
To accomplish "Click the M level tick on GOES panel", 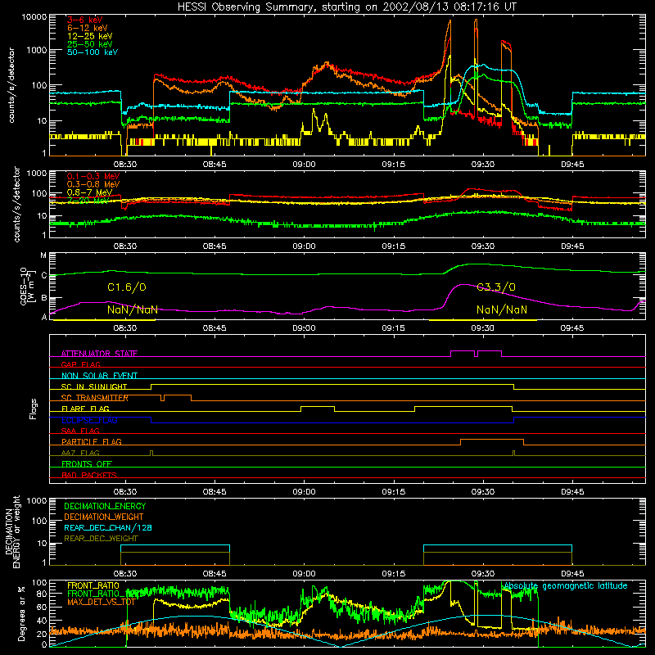I will [43, 255].
